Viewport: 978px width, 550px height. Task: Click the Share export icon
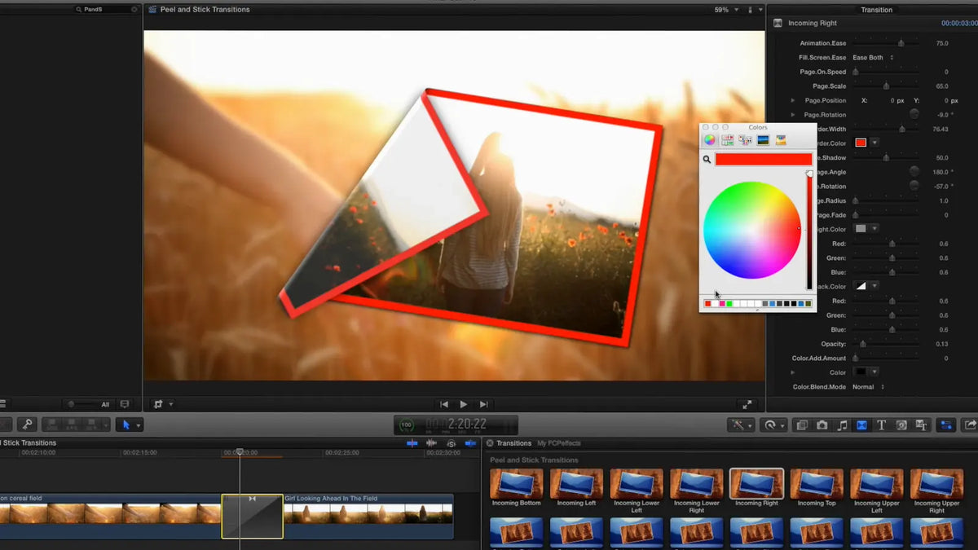[x=971, y=425]
